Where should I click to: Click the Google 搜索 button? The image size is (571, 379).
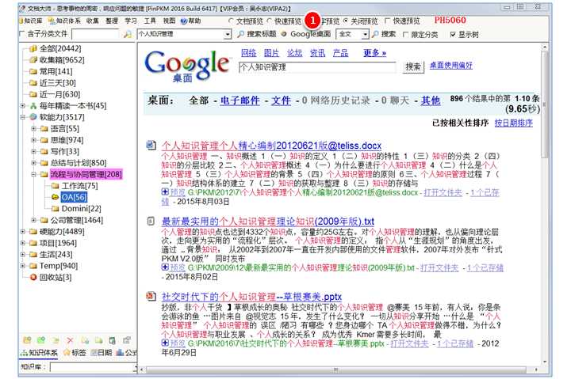(413, 66)
